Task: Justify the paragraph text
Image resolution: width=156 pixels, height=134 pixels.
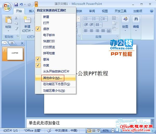Action: [x=103, y=31]
